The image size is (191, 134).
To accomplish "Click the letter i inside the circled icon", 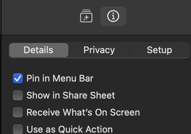I will (x=113, y=16).
